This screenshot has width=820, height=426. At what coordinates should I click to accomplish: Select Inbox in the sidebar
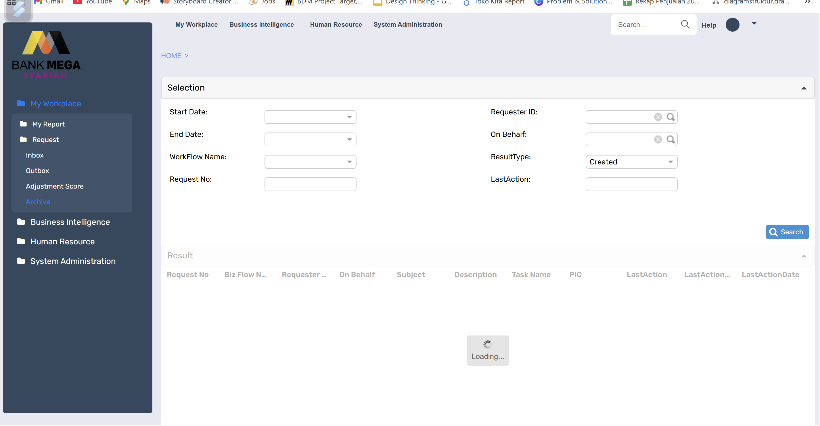tap(35, 155)
